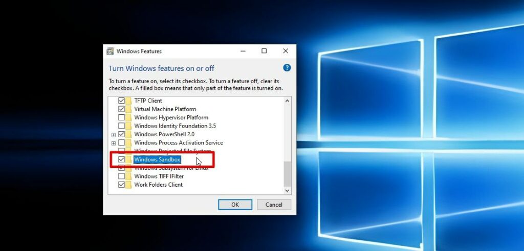
Task: Click the Windows Identity Foundation 3.5 folder icon
Action: [x=128, y=126]
